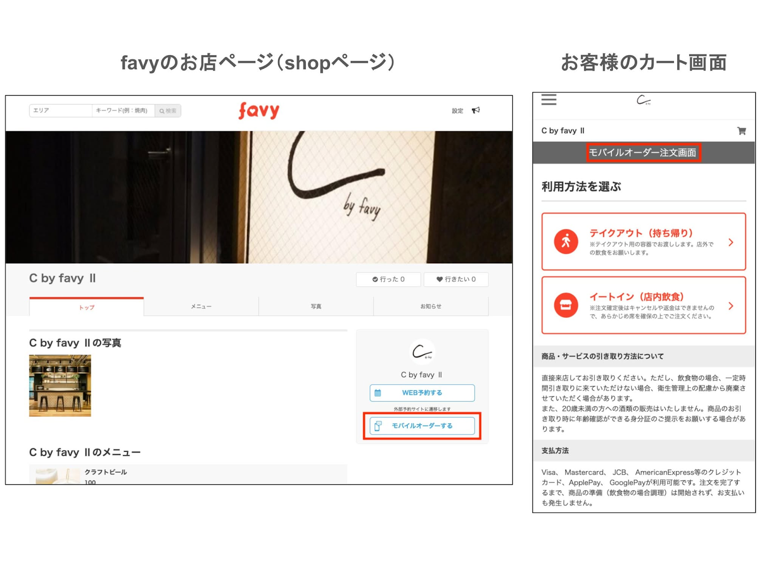Viewport: 774px width, 580px height.
Task: Choose イートイン（店内飲食）option
Action: (x=643, y=305)
